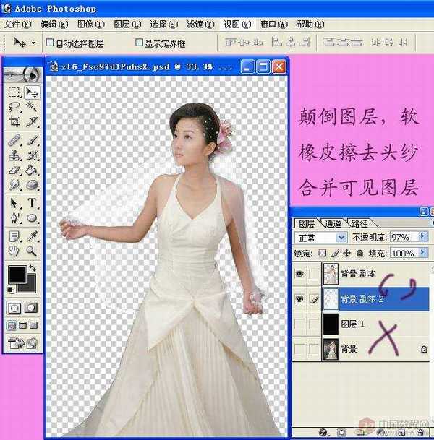Screen dimensions: 434x440
Task: Pick the Magic Wand tool
Action: pos(32,107)
